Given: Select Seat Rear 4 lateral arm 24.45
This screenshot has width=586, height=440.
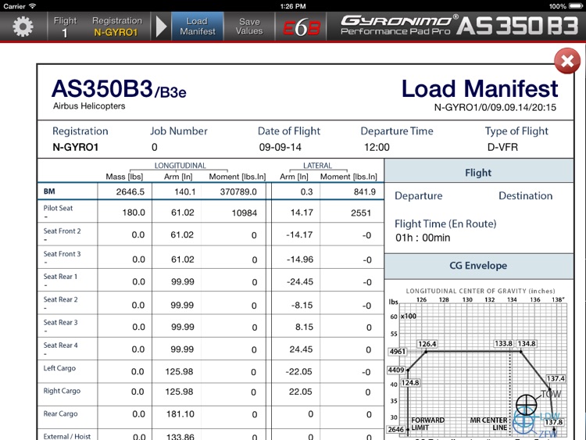Looking at the screenshot, I should [x=301, y=349].
